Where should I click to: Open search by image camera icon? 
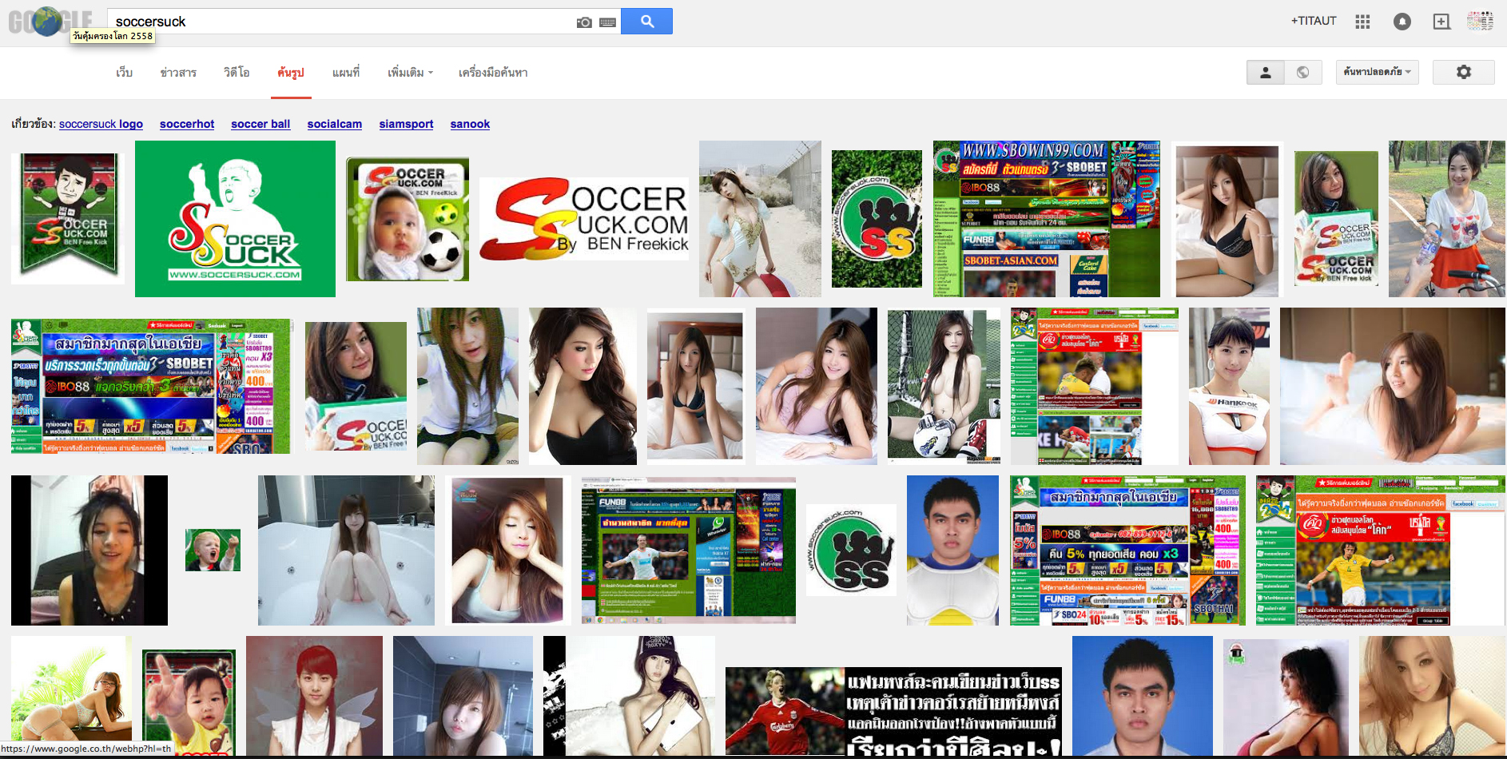(584, 22)
